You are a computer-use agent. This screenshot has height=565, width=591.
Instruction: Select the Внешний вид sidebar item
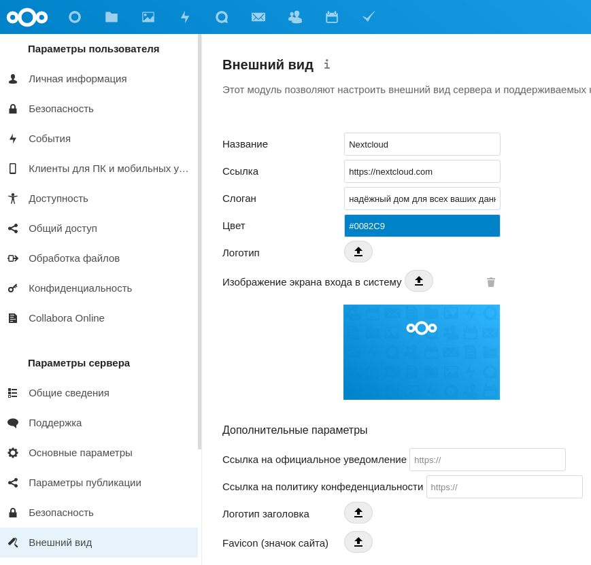pos(99,543)
